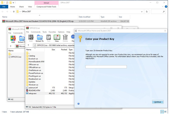This screenshot has width=169, height=114.
Task: Click Test icon in OFFICE12.iso toolbar
Action: (48, 38)
